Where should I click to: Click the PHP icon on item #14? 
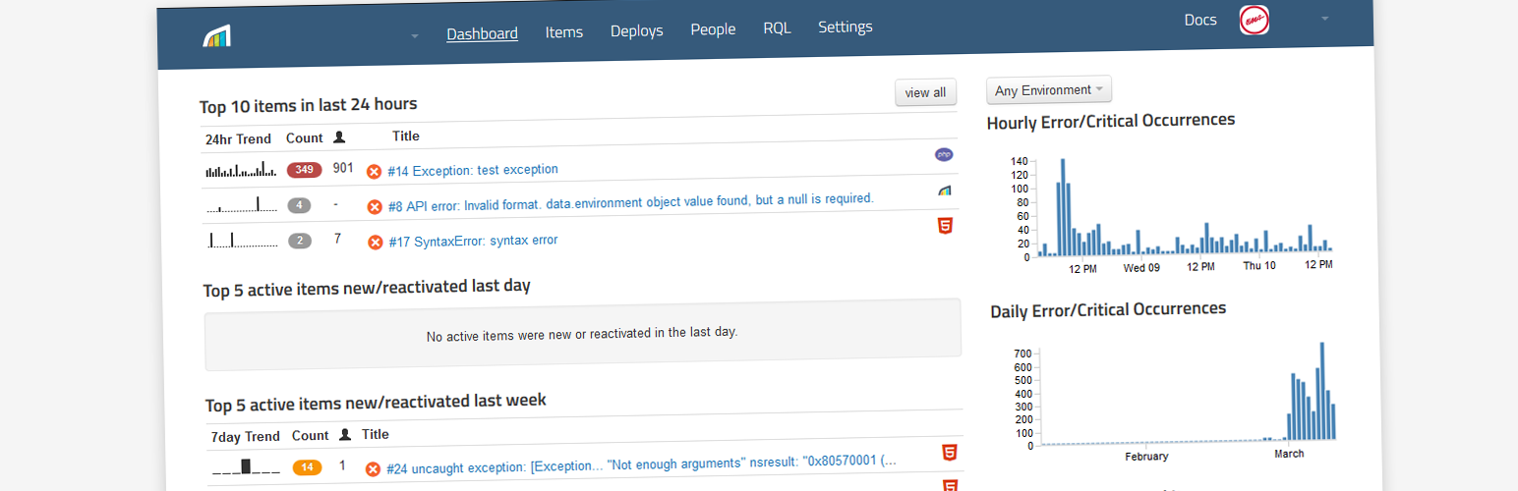[x=944, y=154]
